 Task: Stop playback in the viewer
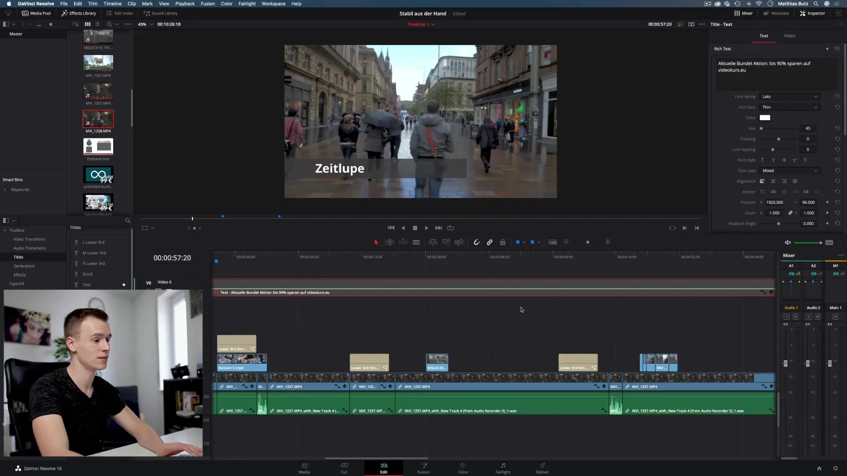tap(415, 228)
